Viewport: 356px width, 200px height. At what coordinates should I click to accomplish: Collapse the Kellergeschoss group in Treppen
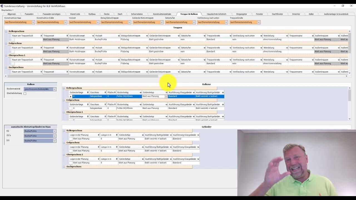click(6, 31)
